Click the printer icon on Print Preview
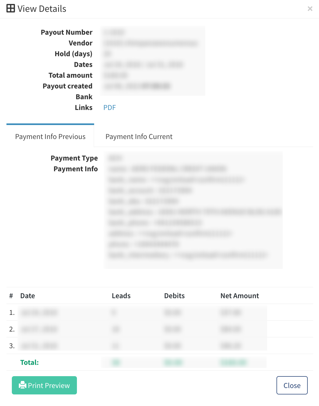Screen dimensions: 319x406 click(22, 385)
